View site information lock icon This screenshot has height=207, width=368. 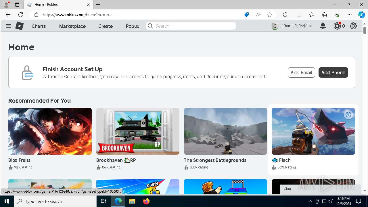(x=36, y=15)
